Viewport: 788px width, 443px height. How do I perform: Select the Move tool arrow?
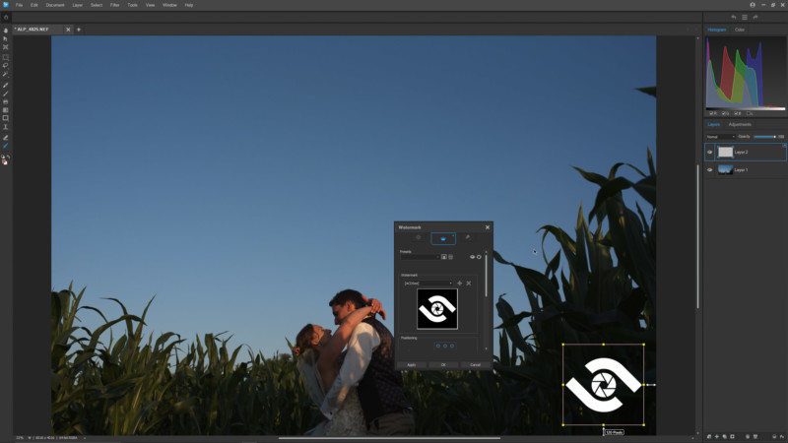coord(6,38)
